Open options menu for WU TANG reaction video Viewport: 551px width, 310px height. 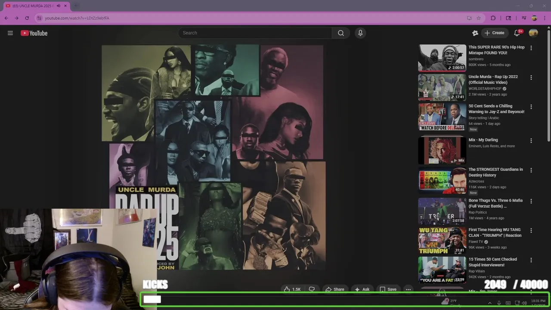pos(531,230)
